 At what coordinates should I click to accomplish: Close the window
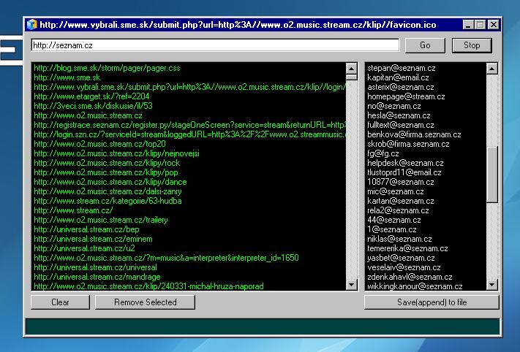click(x=494, y=25)
